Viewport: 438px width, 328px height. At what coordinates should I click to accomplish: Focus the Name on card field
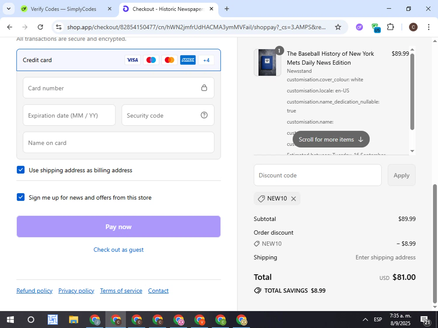[x=119, y=143]
